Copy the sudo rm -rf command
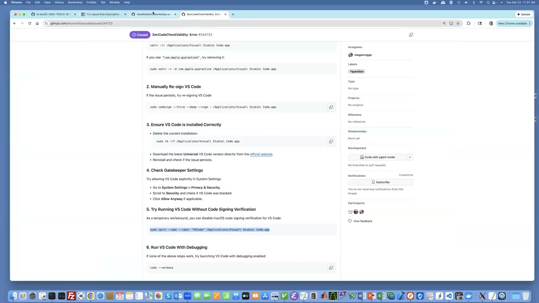539x303 pixels. [331, 141]
